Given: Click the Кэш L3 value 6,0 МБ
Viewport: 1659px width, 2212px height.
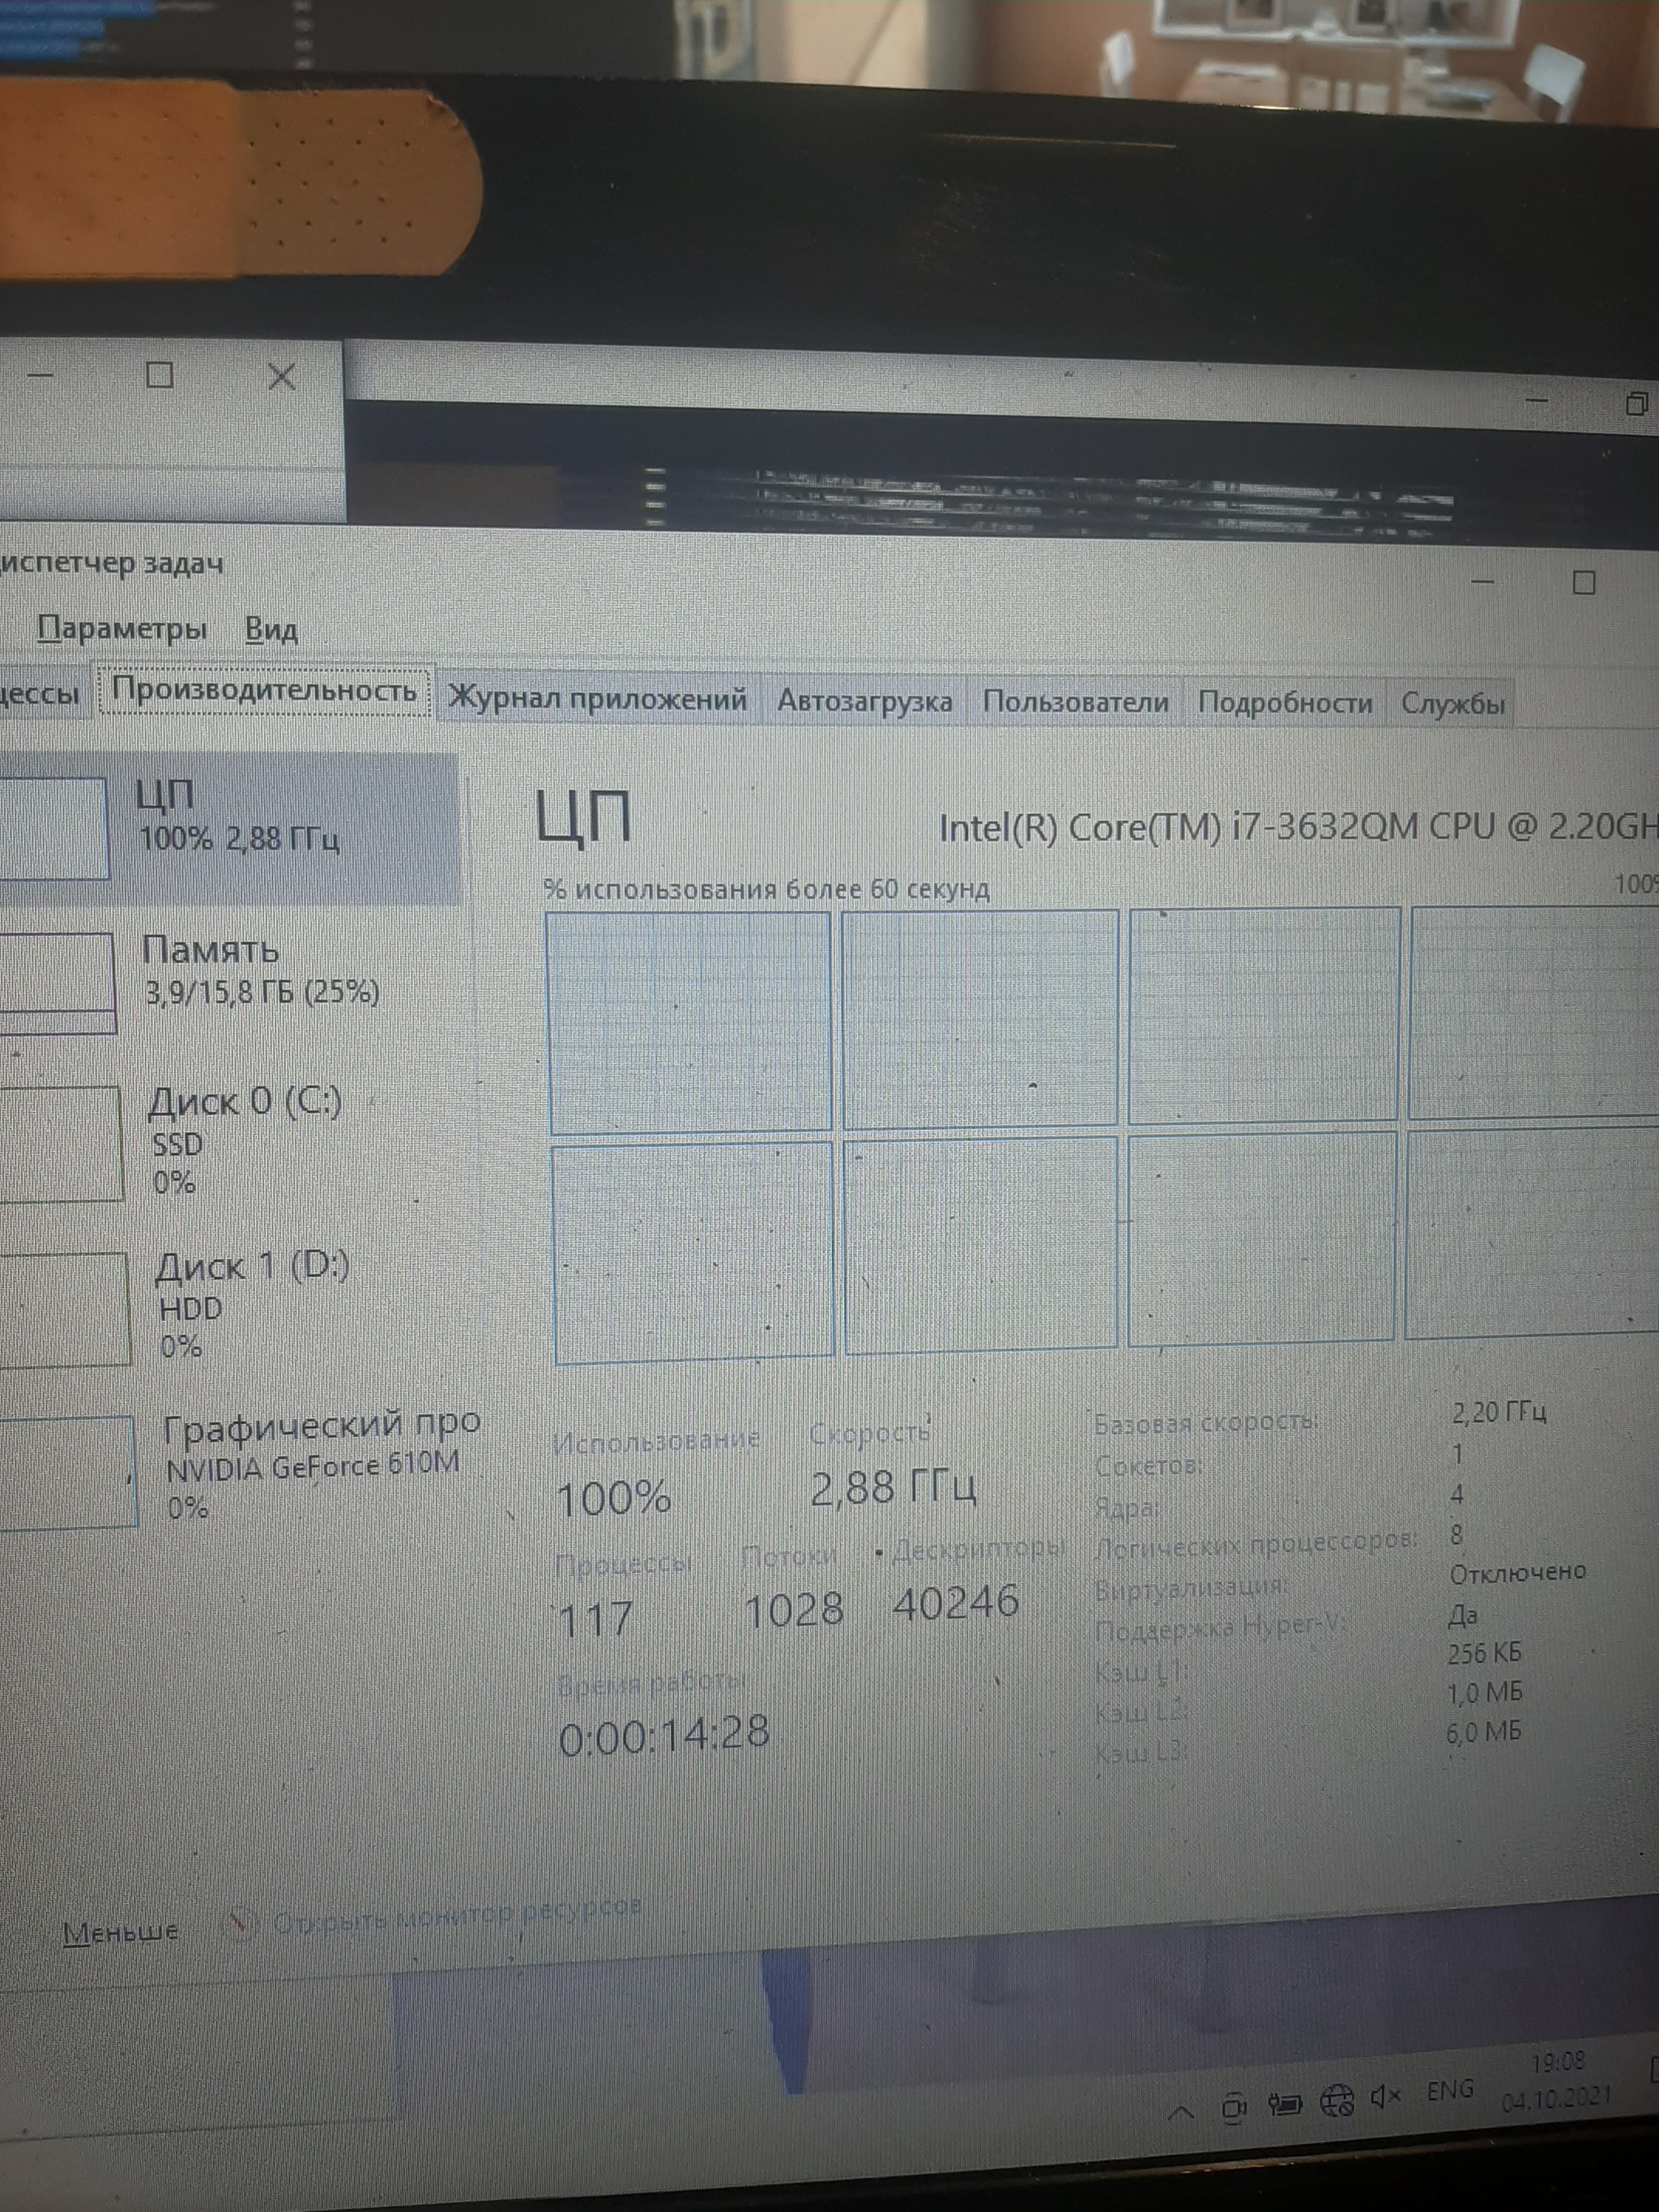Looking at the screenshot, I should 1484,1733.
